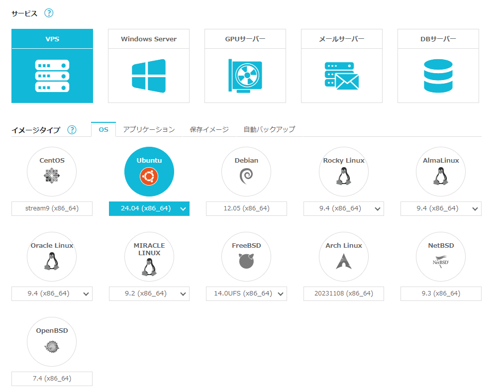Screen dimensions: 497x391
Task: Select the CentOS logo circle
Action: pyautogui.click(x=52, y=172)
